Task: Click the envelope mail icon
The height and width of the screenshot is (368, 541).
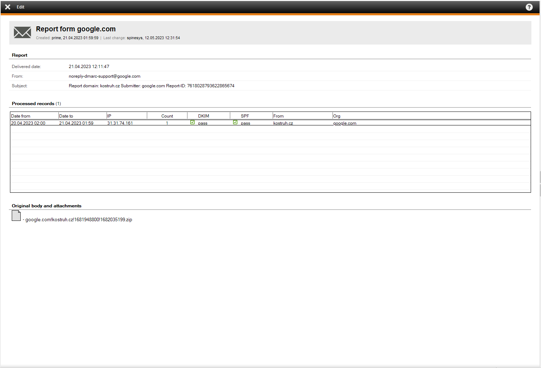Action: 22,32
